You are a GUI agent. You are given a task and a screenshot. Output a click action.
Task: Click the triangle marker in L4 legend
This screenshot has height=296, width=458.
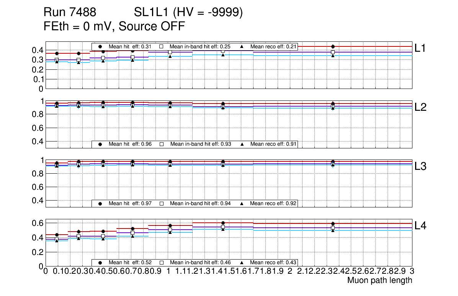tap(242, 263)
